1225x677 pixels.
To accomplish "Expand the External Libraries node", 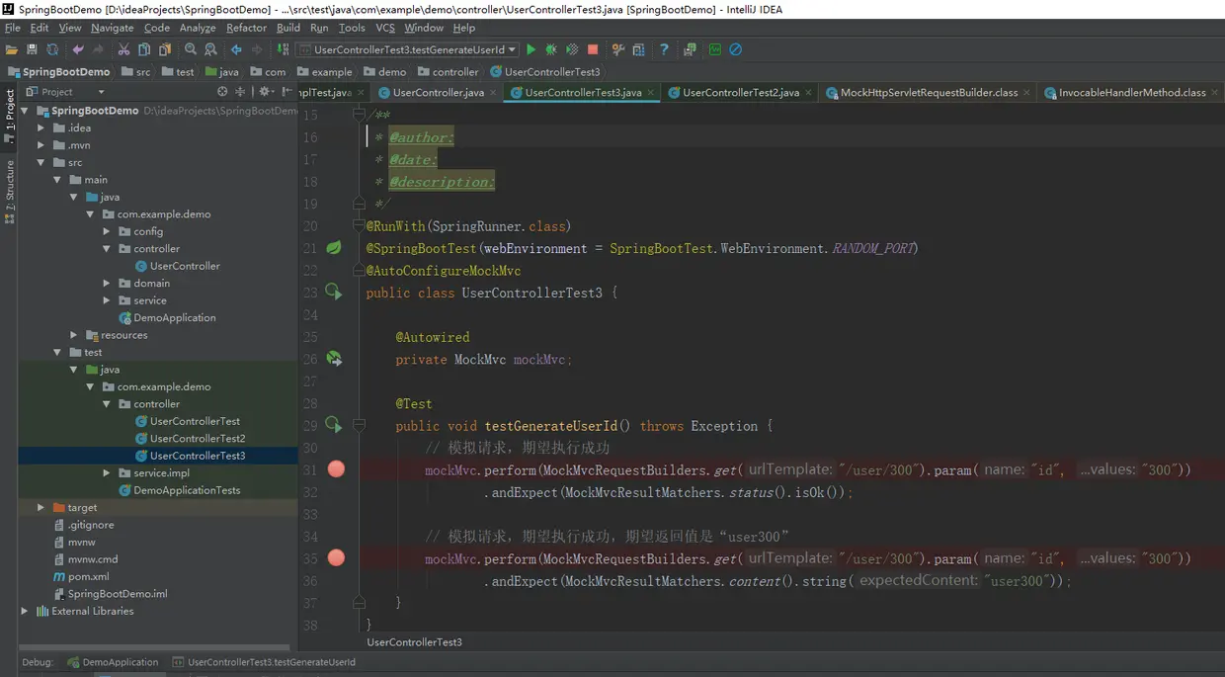I will click(x=25, y=612).
